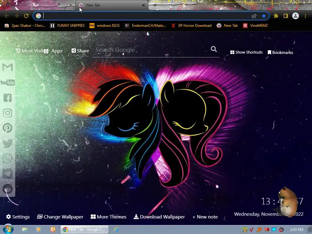Screen dimensions: 312x234
Task: Open the browser side panel icon
Action: point(286,16)
